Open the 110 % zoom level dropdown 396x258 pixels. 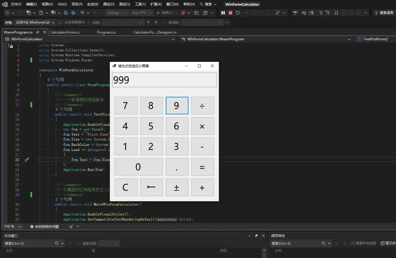[x=20, y=226]
